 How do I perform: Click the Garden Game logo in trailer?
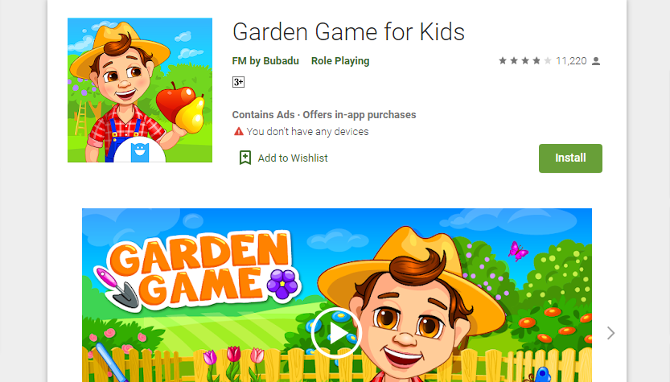199,270
